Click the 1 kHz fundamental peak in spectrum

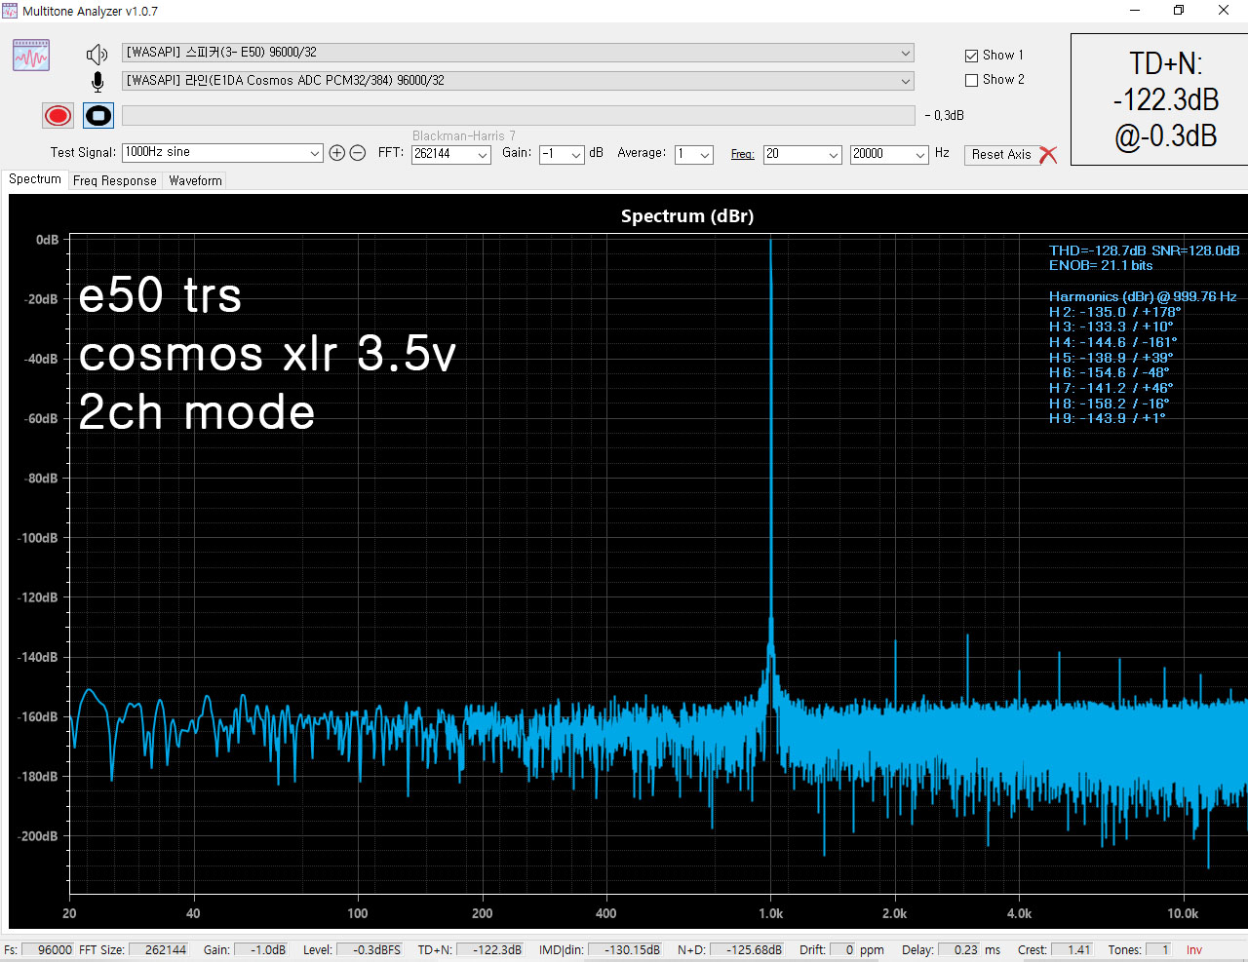click(x=770, y=439)
